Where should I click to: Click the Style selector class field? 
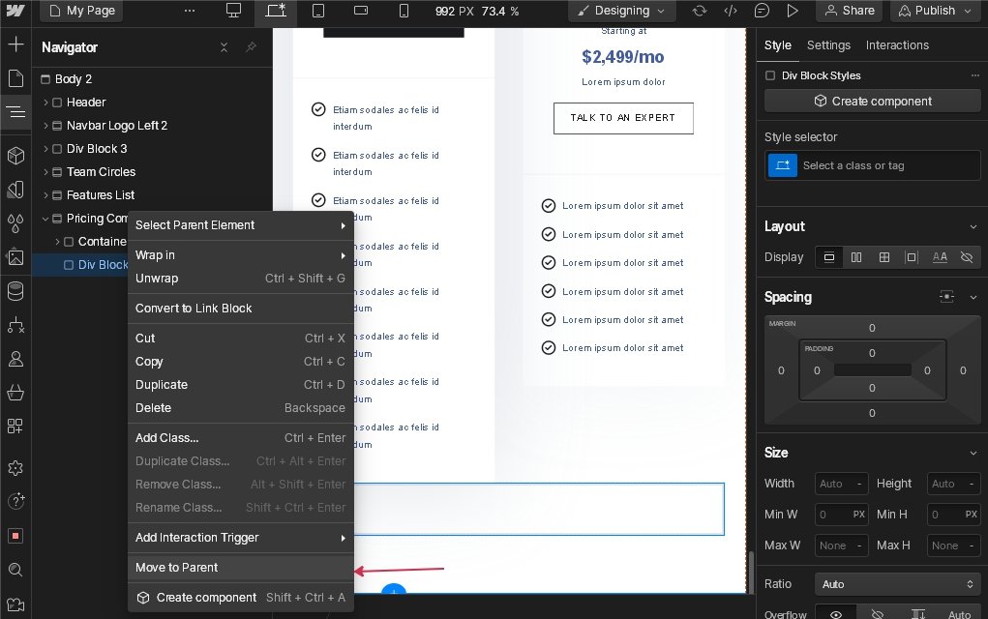click(x=885, y=165)
